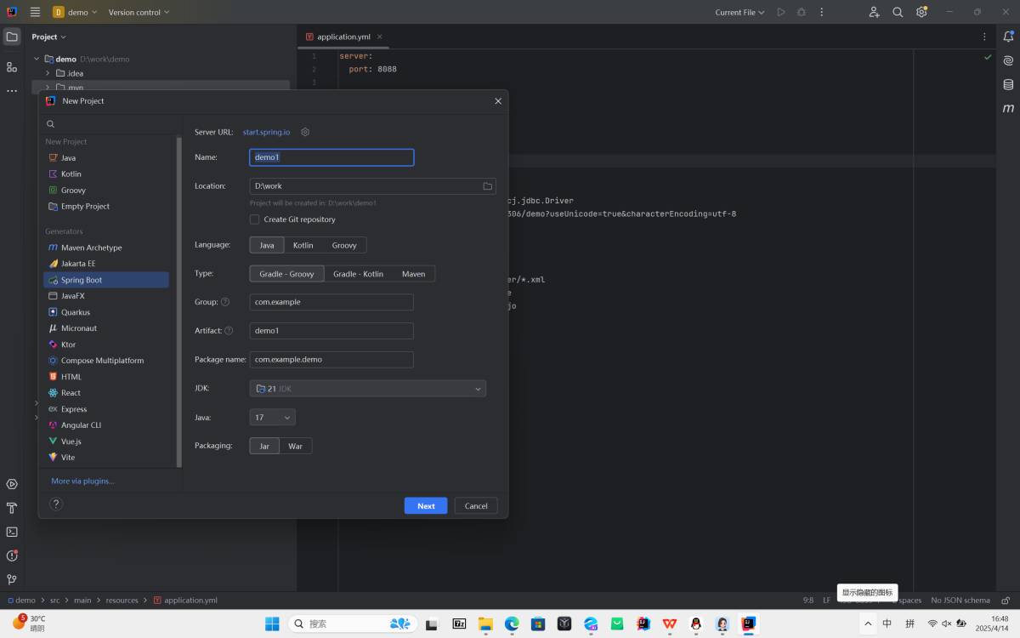Choose Maven build type
This screenshot has width=1020, height=638.
pyautogui.click(x=414, y=274)
